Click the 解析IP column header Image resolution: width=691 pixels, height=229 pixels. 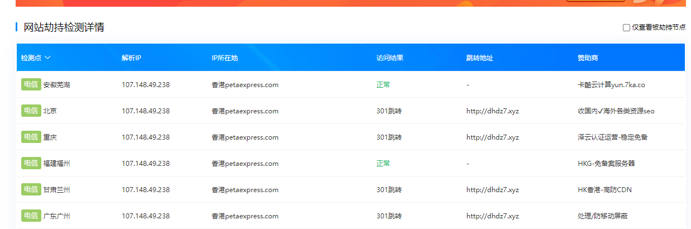pos(131,58)
